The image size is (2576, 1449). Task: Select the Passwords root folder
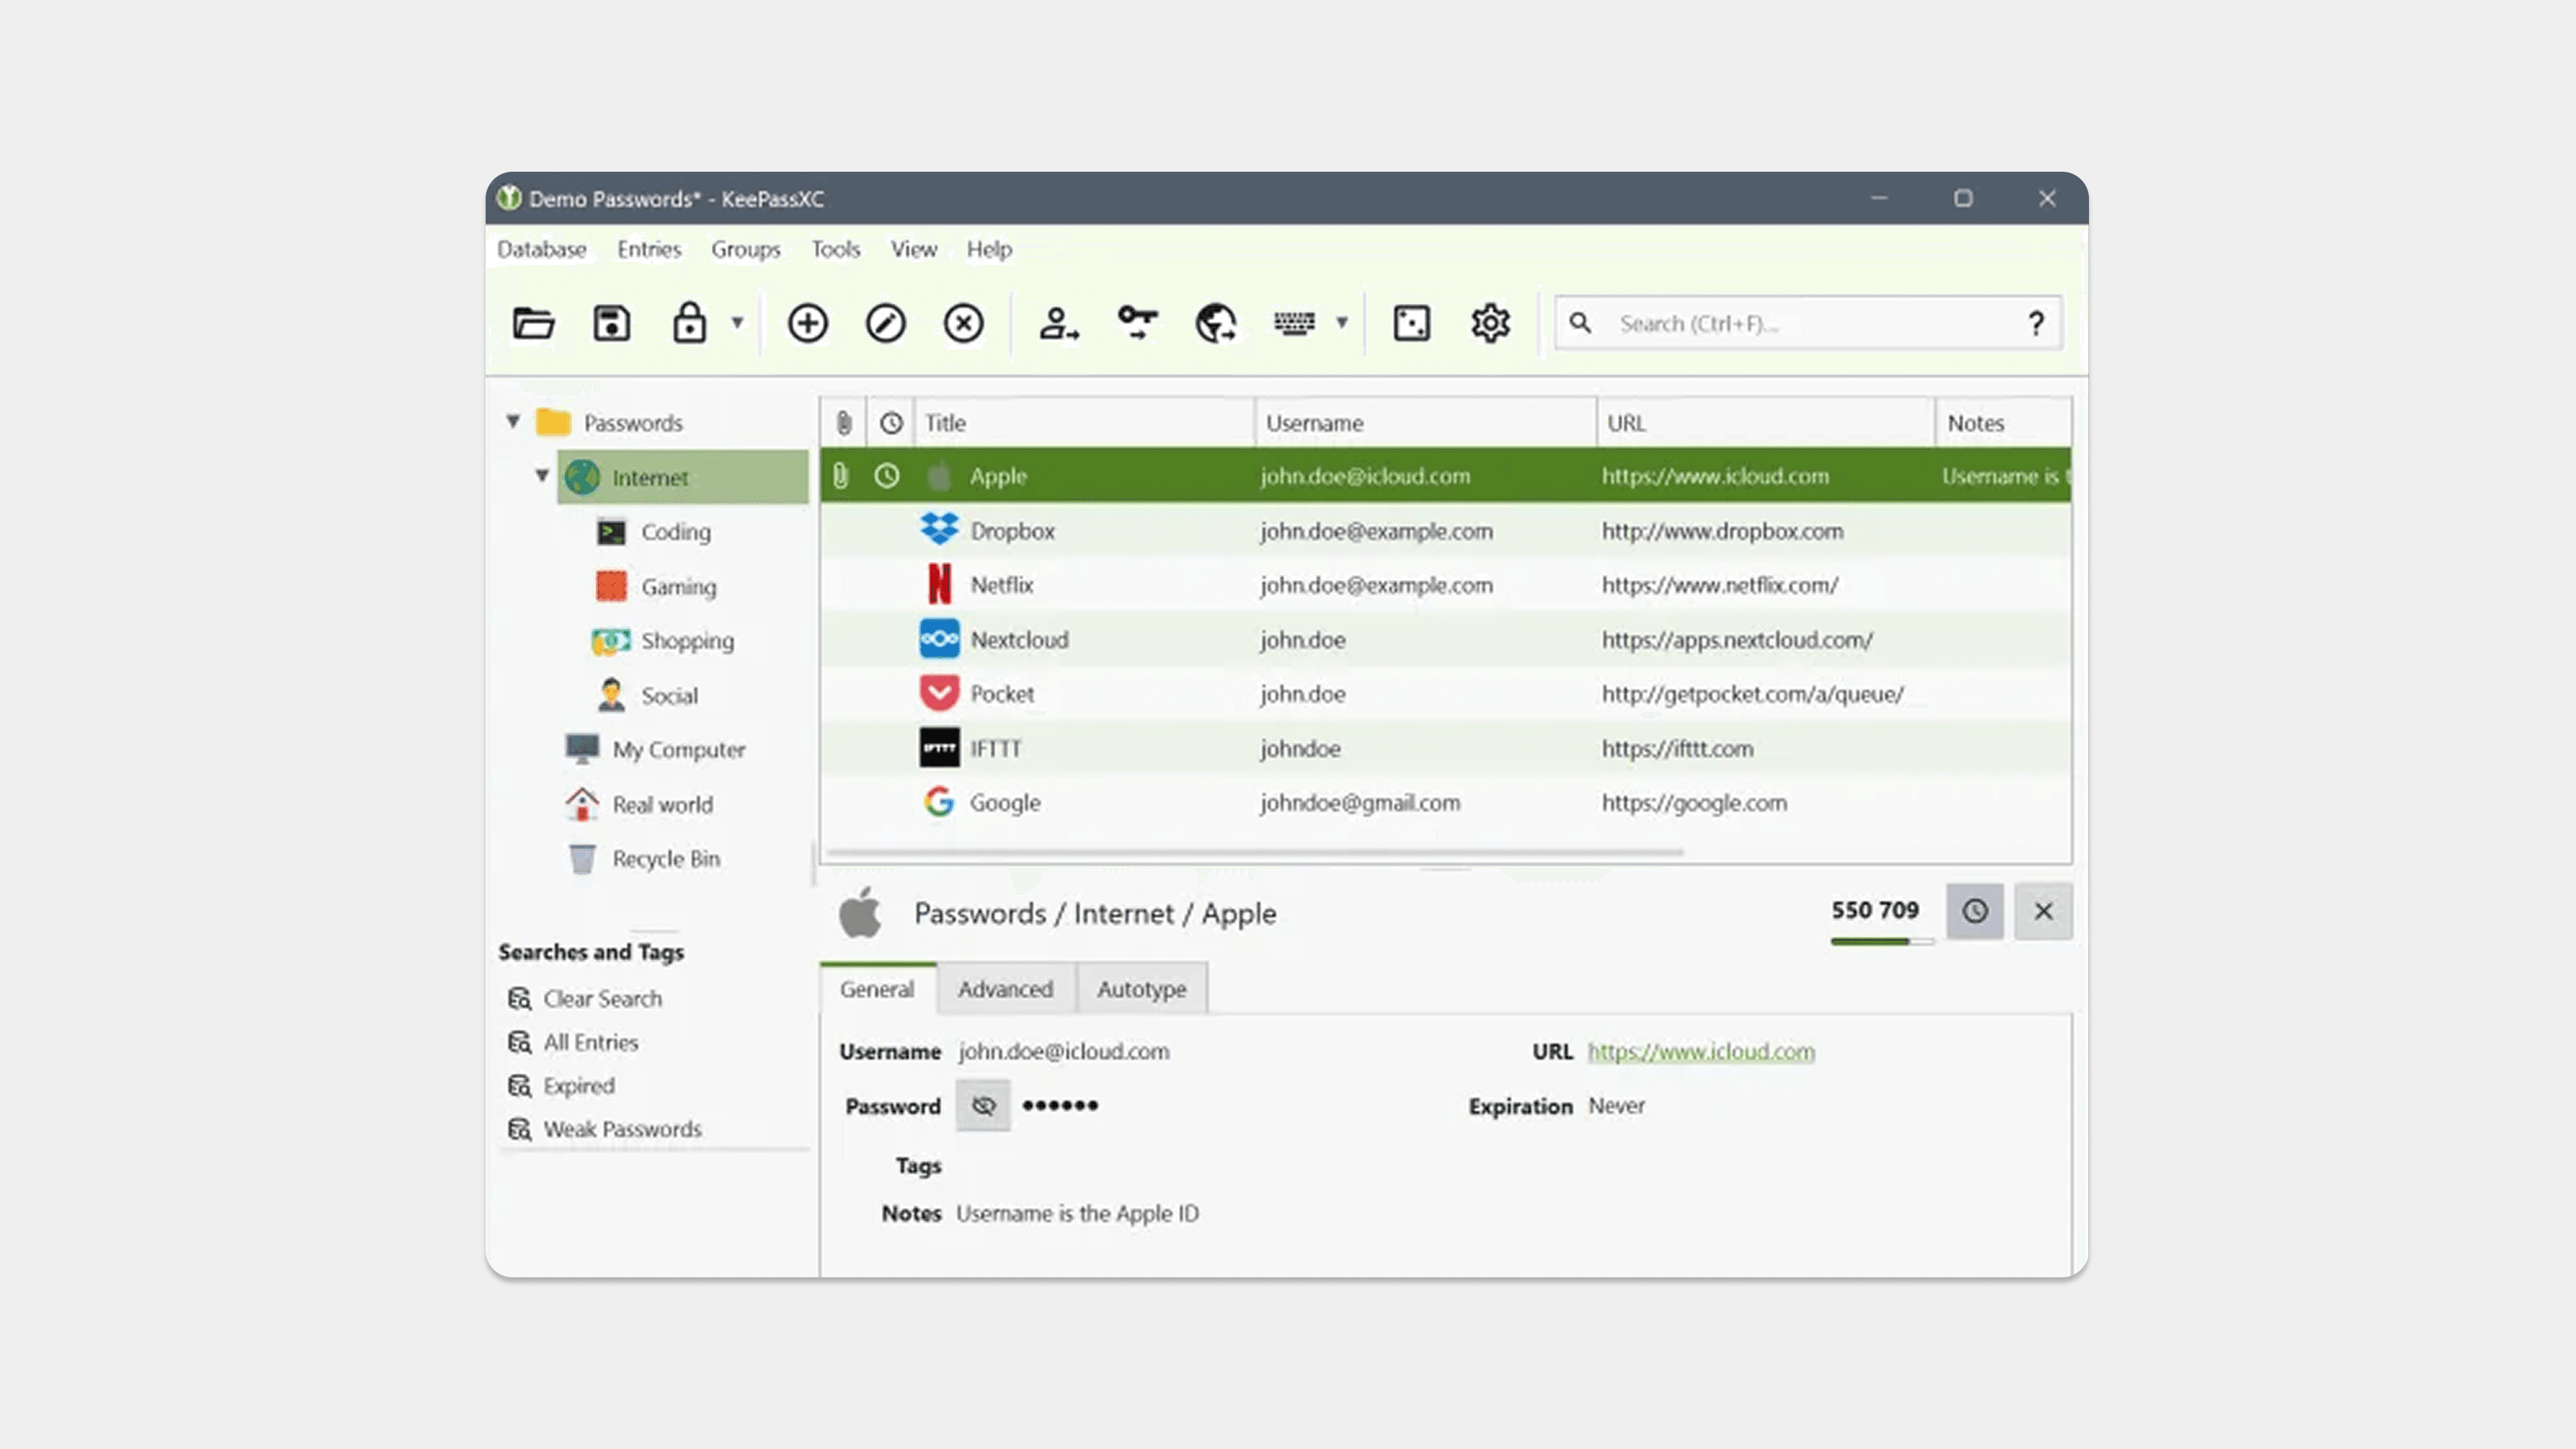(632, 423)
